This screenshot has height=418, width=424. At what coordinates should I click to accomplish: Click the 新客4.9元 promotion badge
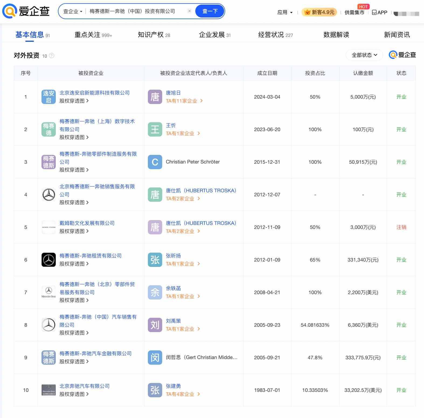[319, 12]
